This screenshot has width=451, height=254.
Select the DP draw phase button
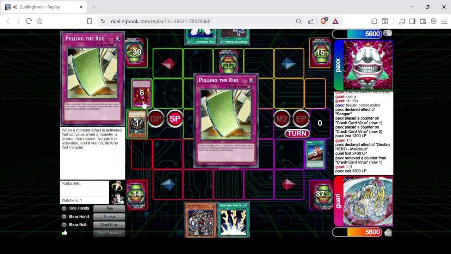tap(156, 119)
